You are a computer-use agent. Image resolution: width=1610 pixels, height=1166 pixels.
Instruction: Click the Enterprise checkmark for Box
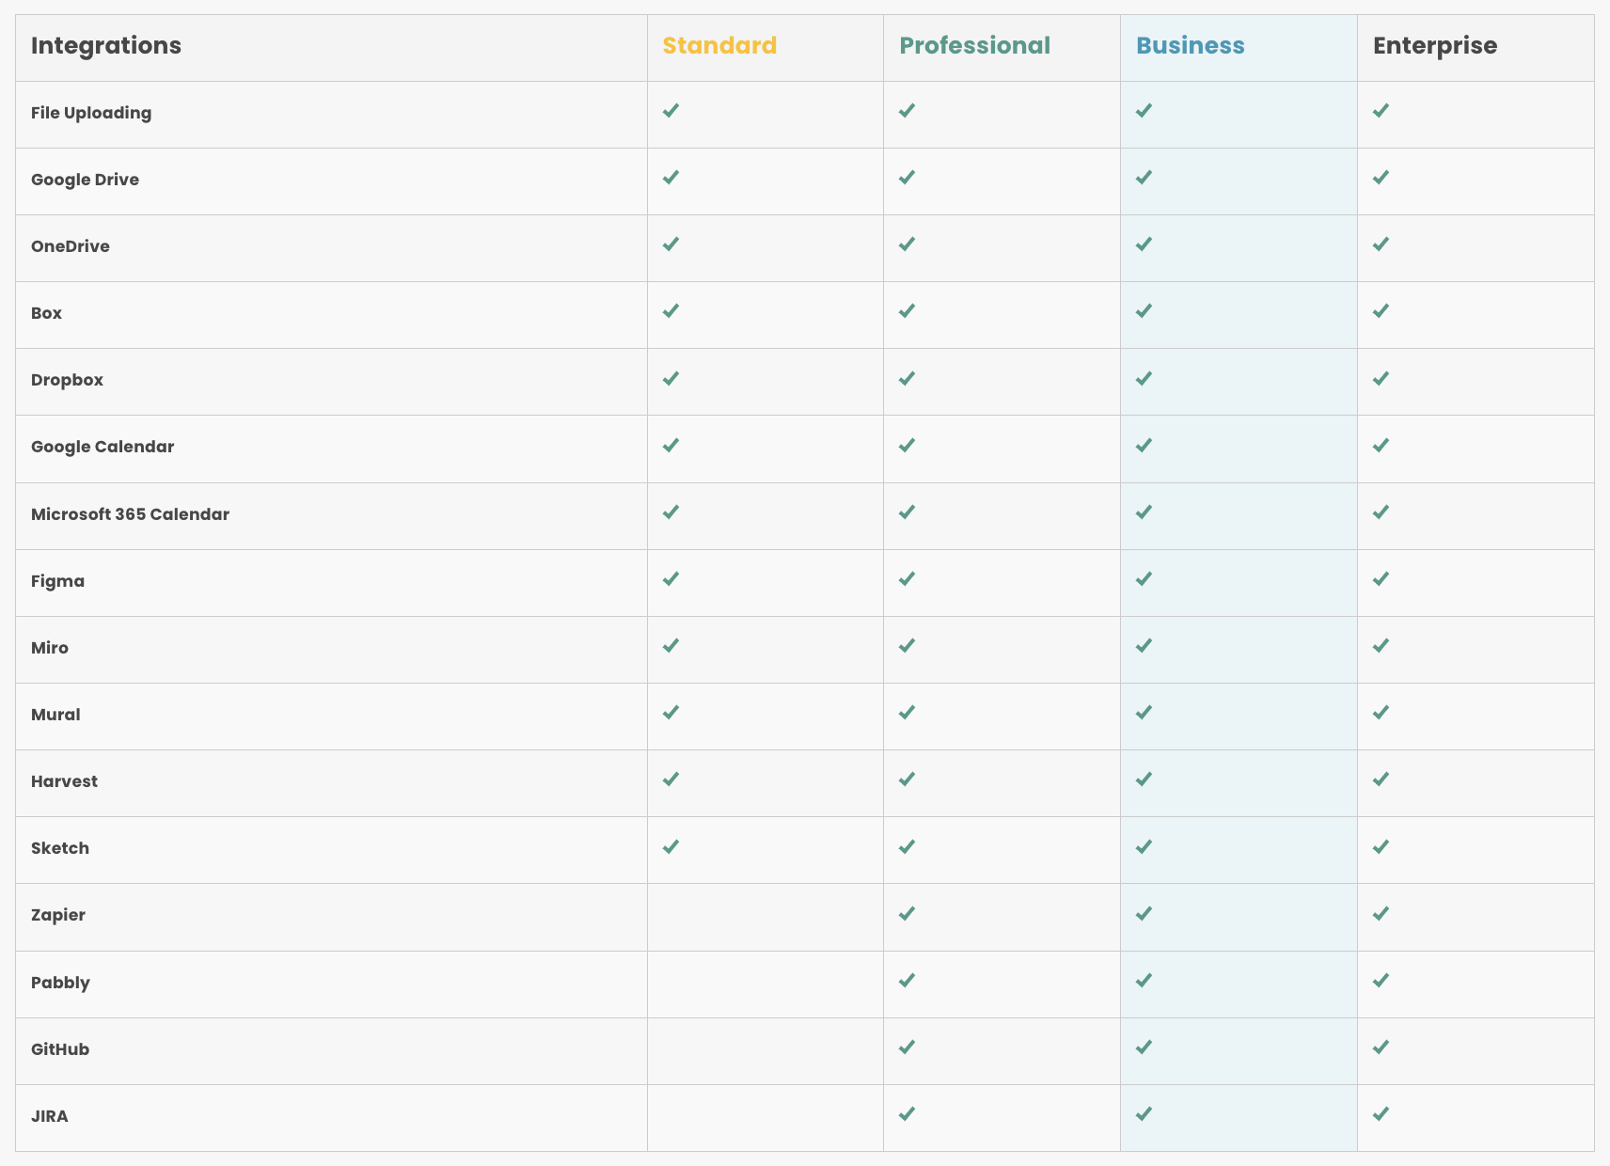click(1381, 311)
